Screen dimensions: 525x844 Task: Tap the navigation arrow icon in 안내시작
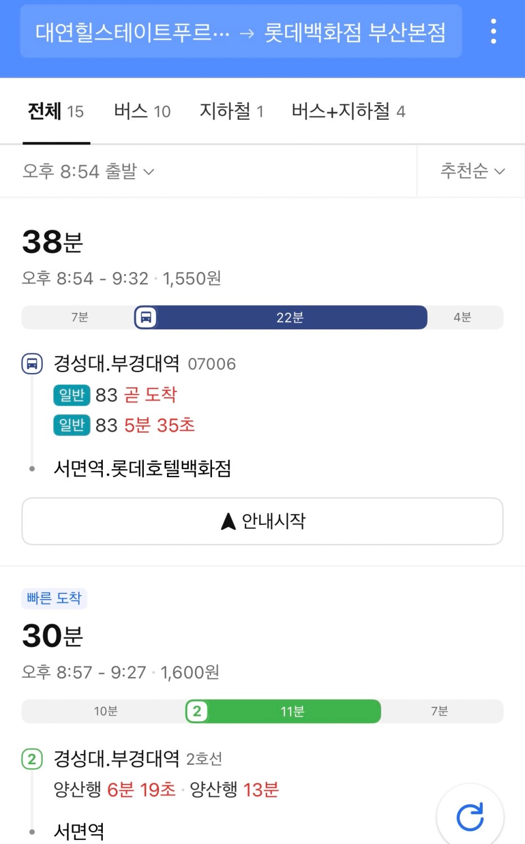click(x=228, y=521)
